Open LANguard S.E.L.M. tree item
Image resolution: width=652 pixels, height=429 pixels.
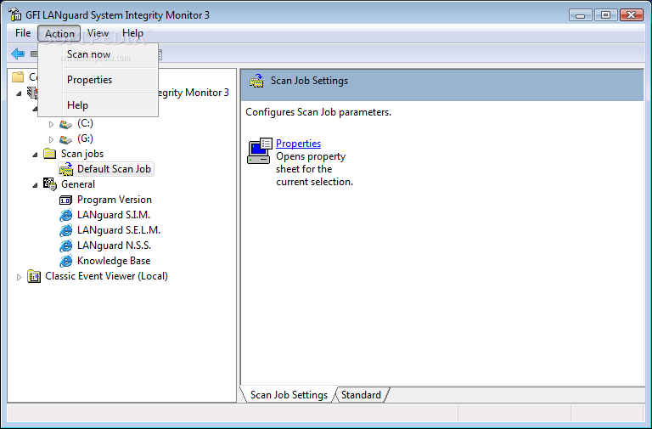(119, 230)
